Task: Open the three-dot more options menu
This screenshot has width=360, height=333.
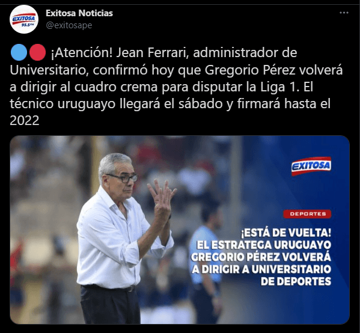Action: coord(344,13)
